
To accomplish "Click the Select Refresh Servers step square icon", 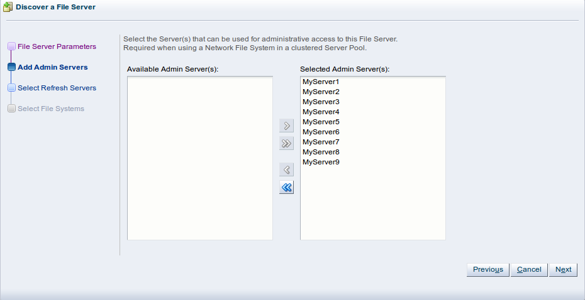I will [x=11, y=88].
